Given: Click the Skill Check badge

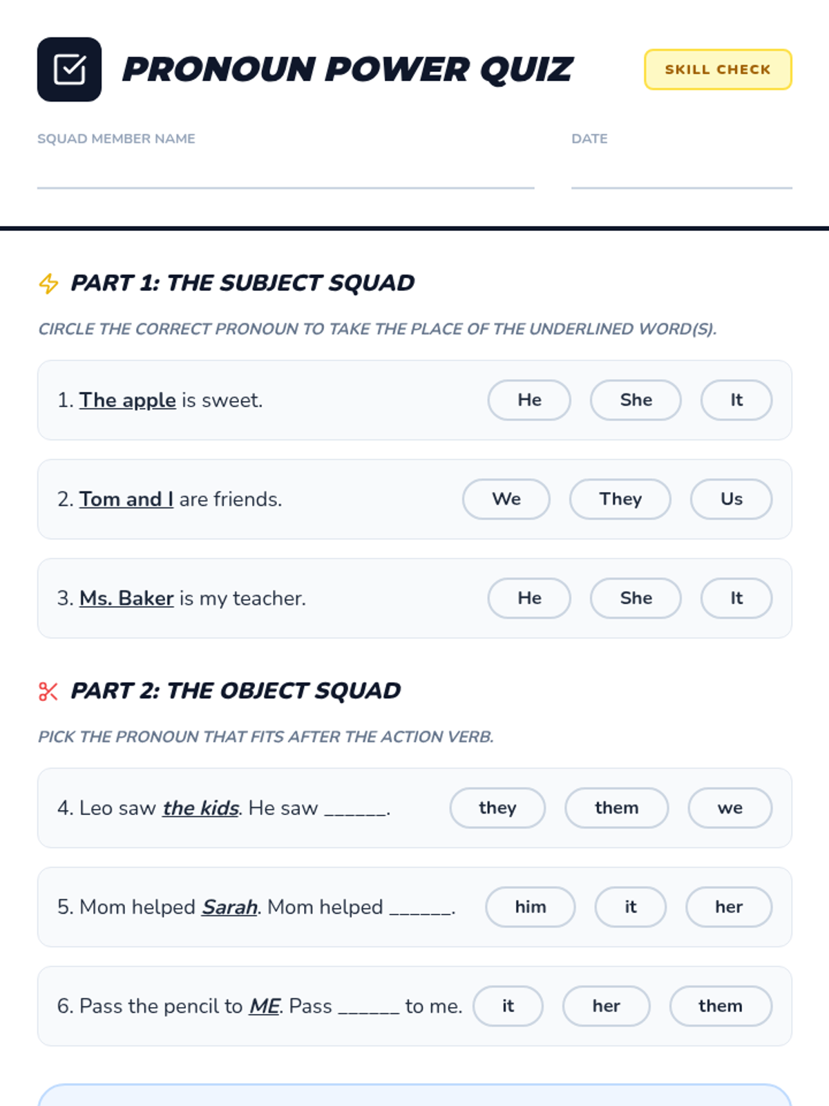Looking at the screenshot, I should coord(718,69).
